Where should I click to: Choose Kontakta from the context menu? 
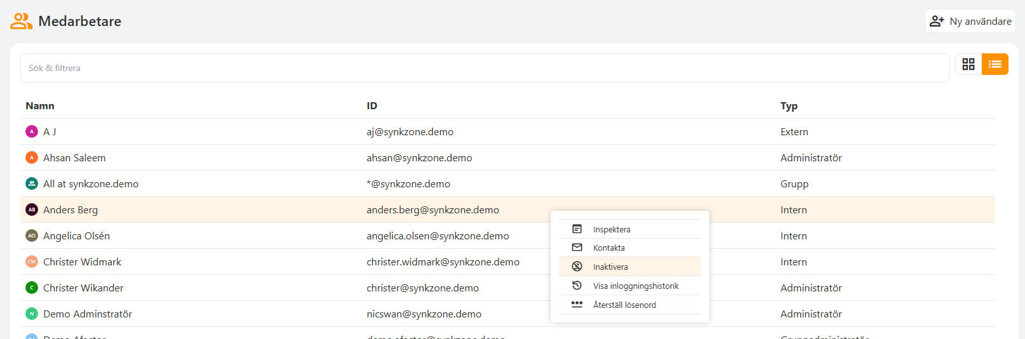[x=630, y=248]
